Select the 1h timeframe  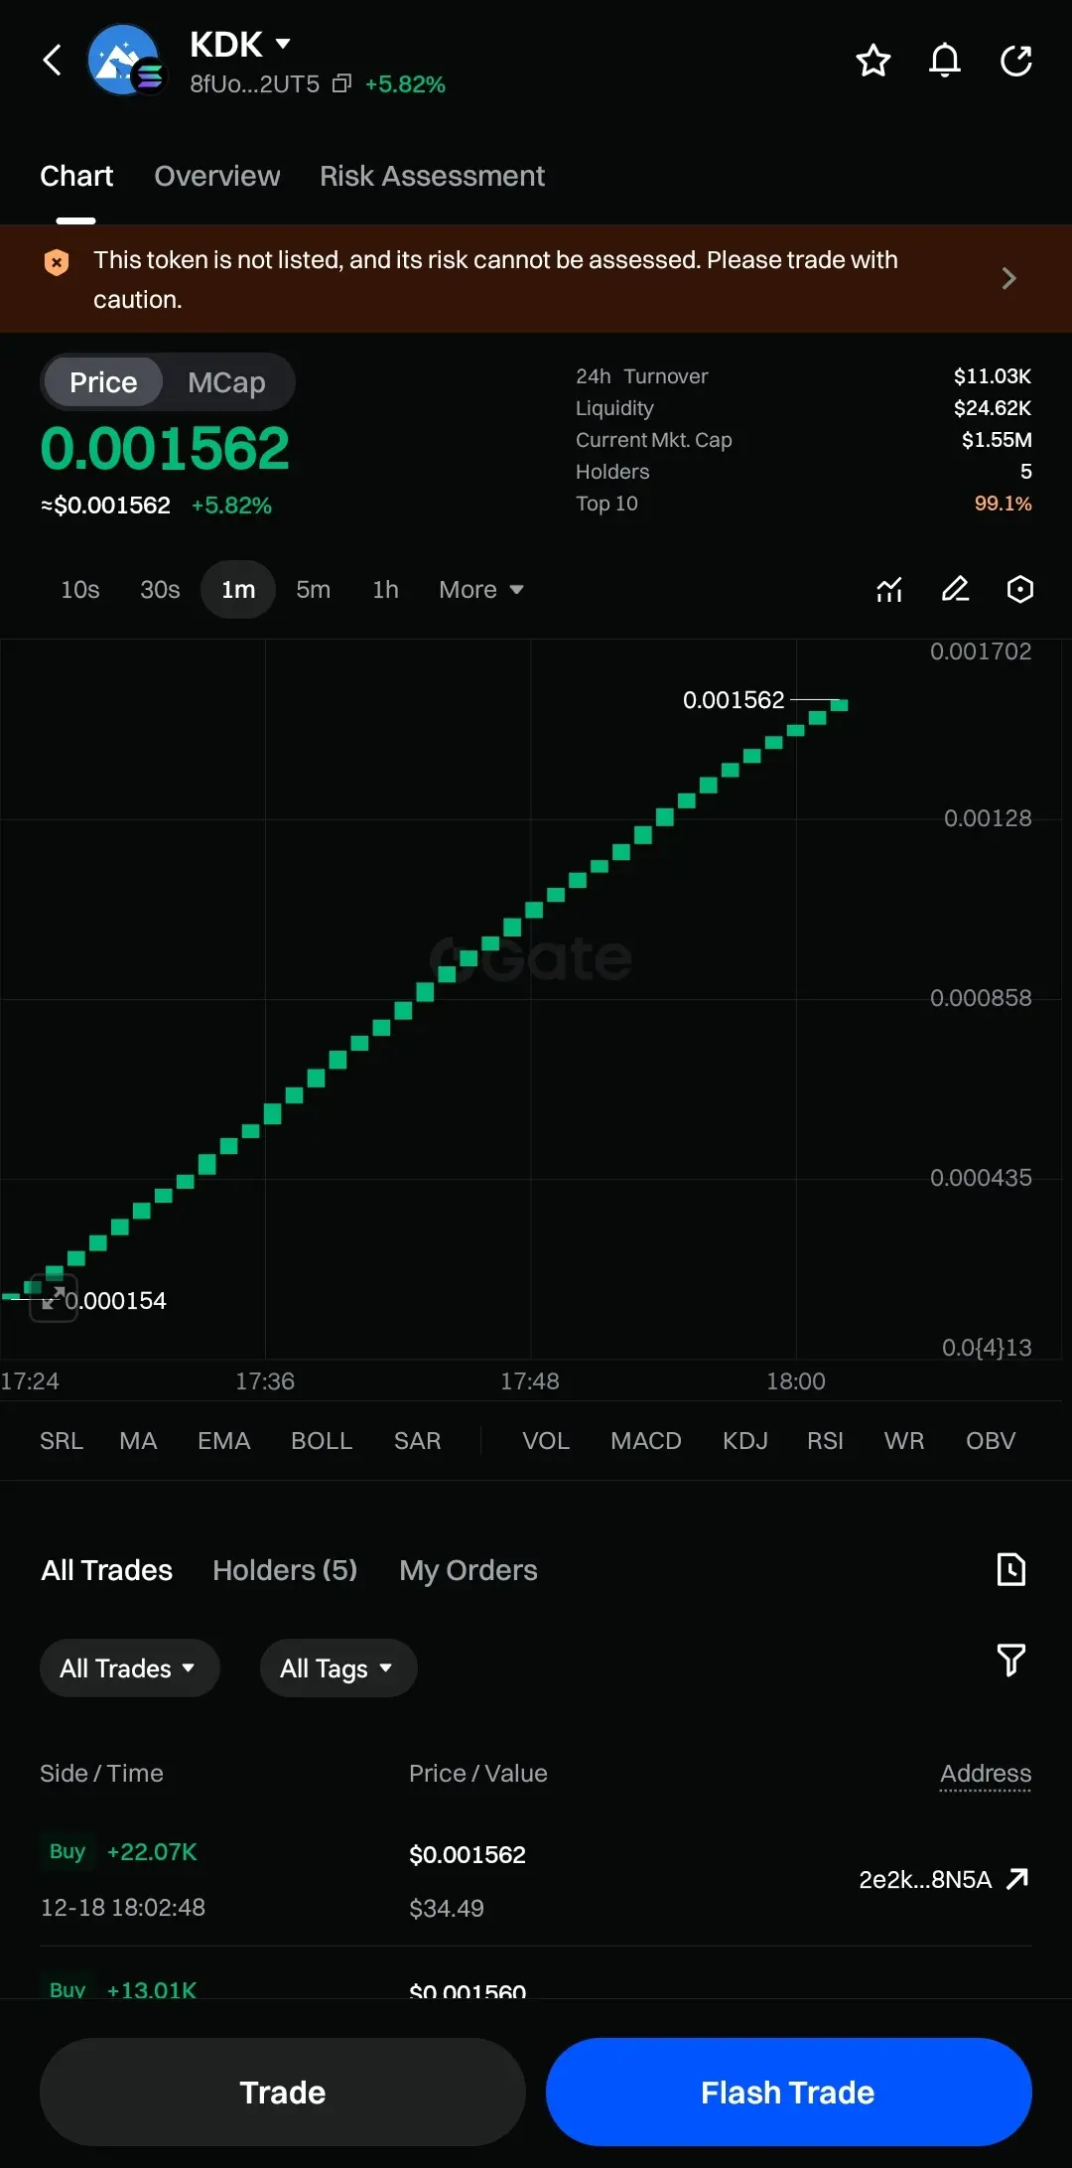click(x=385, y=590)
